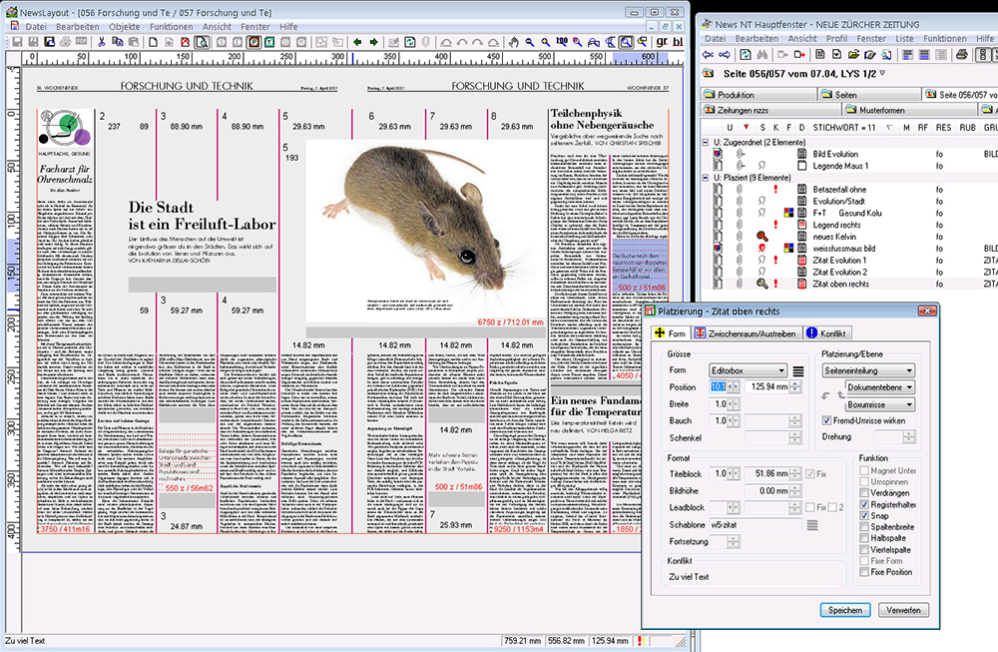Enable the Spaltenbreite checkbox

(x=864, y=527)
